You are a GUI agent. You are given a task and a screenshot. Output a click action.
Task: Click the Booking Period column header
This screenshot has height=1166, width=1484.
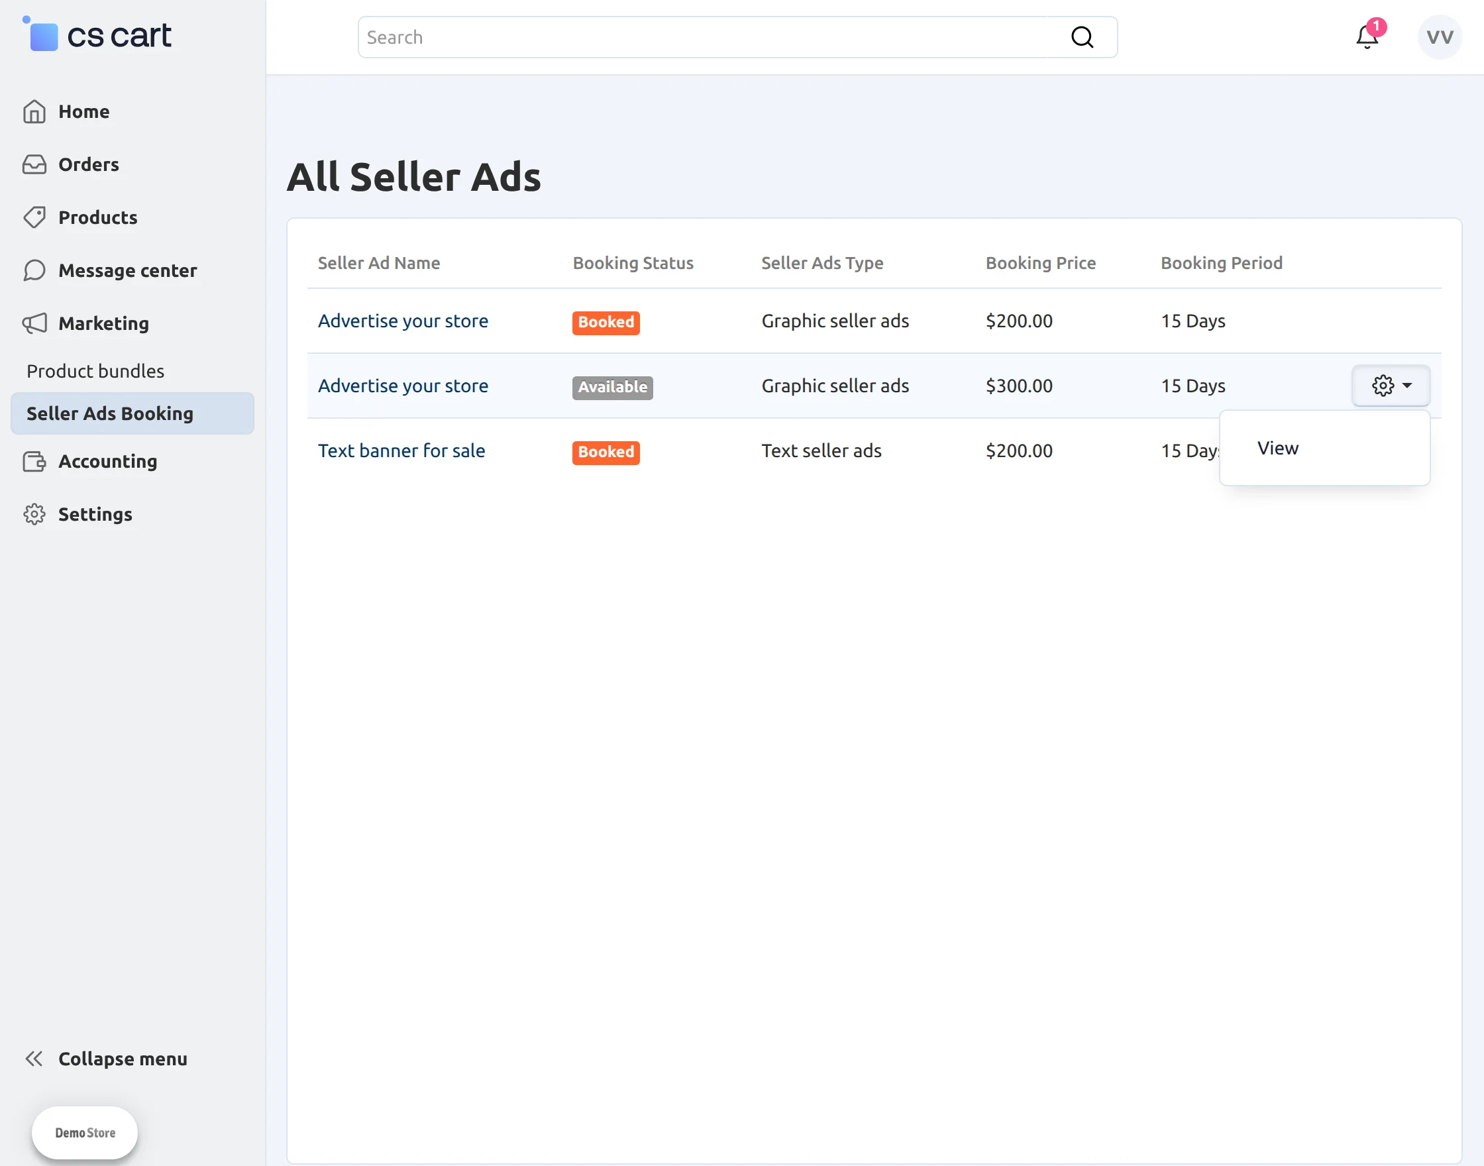click(x=1221, y=263)
